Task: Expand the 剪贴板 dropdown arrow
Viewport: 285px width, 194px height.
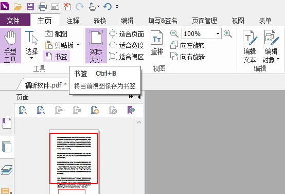Action: (x=78, y=45)
